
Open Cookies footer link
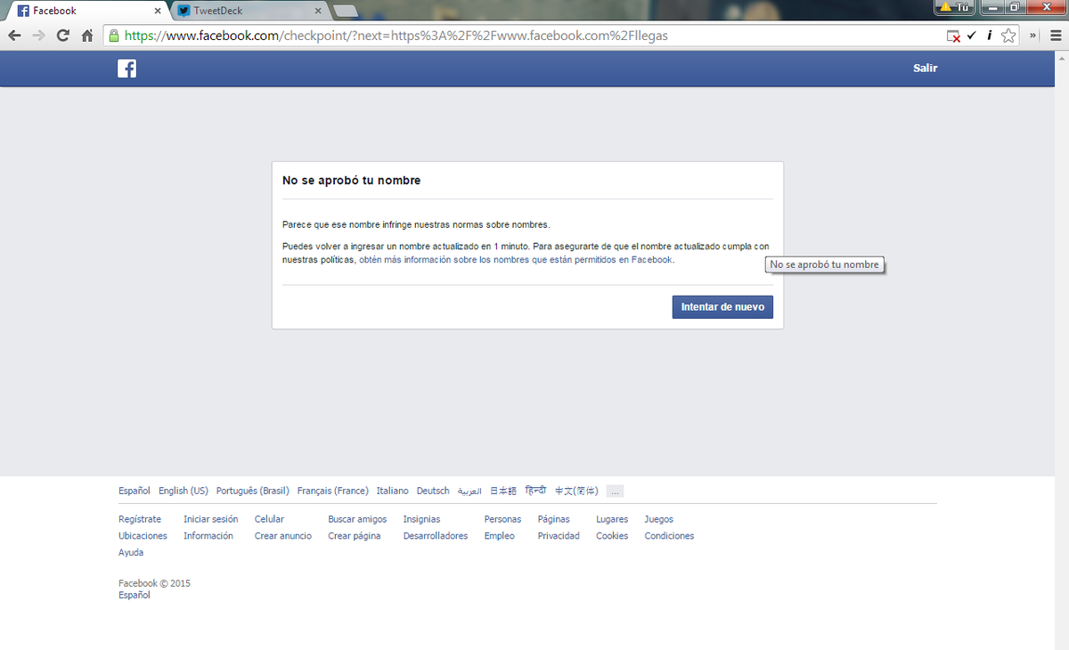pos(612,536)
